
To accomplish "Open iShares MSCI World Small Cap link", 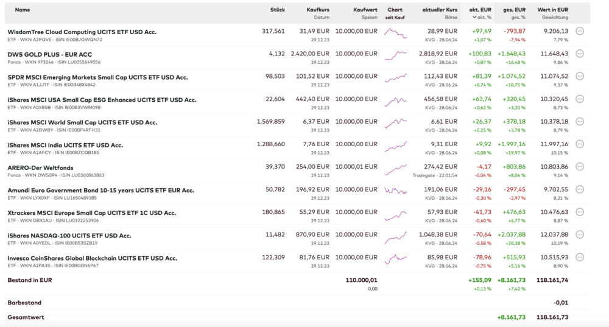I will pos(82,122).
